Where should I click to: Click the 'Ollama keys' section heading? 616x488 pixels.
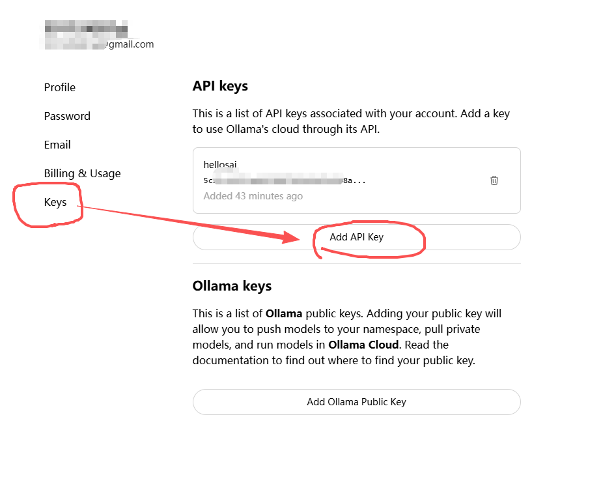(x=232, y=286)
